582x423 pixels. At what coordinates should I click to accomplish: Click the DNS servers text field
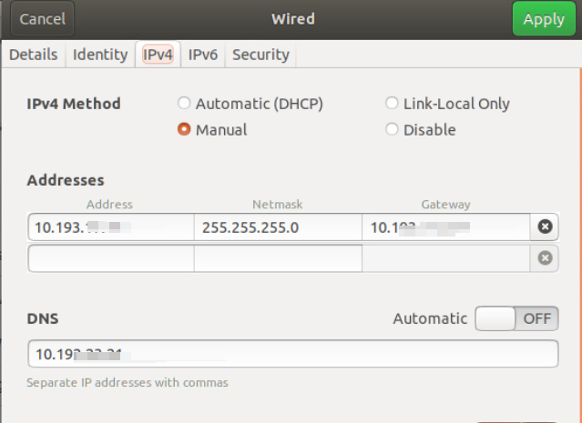coord(293,354)
